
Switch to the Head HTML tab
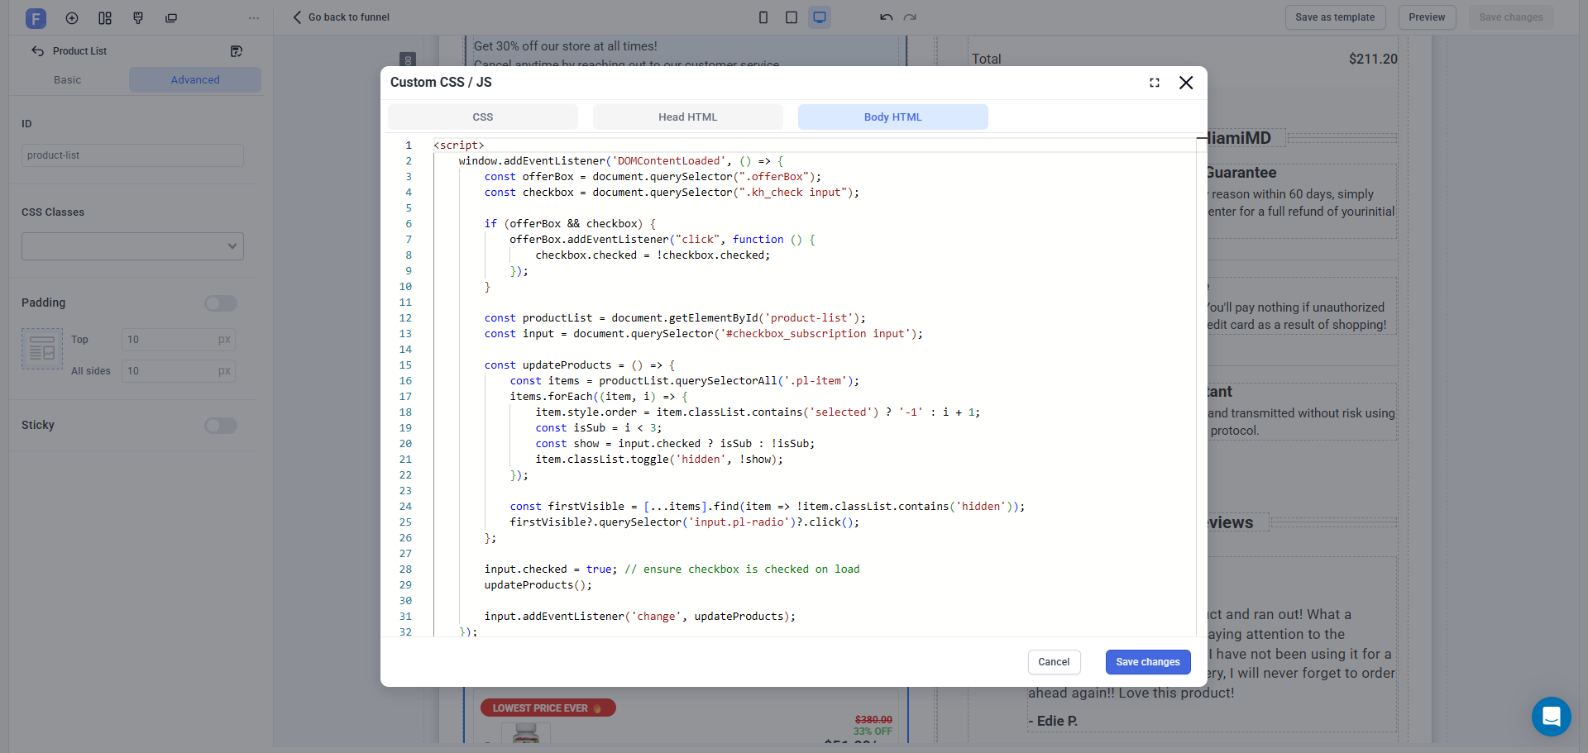click(687, 117)
